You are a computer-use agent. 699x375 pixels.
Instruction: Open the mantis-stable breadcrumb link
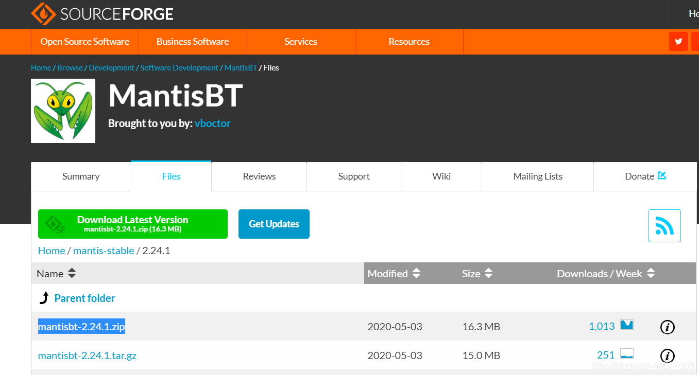pos(104,251)
